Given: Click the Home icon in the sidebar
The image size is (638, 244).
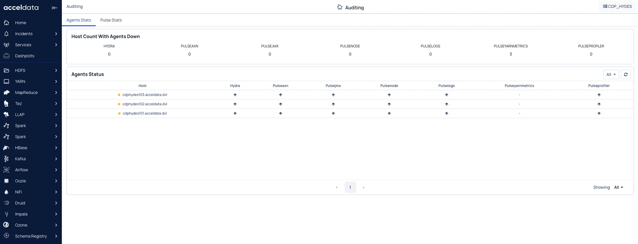Looking at the screenshot, I should (6, 23).
